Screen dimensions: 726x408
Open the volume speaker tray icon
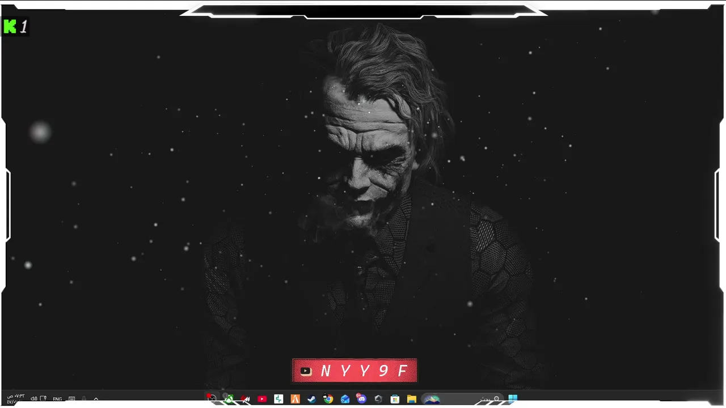[x=34, y=399]
